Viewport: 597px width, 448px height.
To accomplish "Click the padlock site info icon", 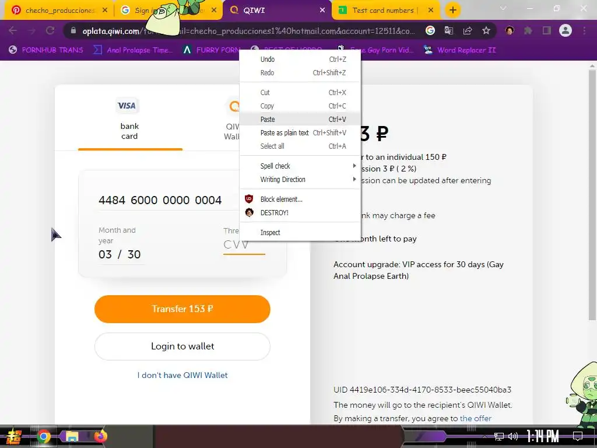I will [x=73, y=30].
